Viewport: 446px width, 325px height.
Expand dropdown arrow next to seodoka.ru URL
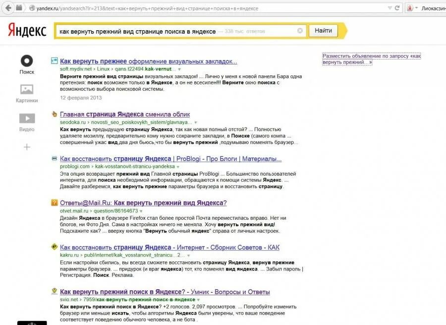point(196,123)
